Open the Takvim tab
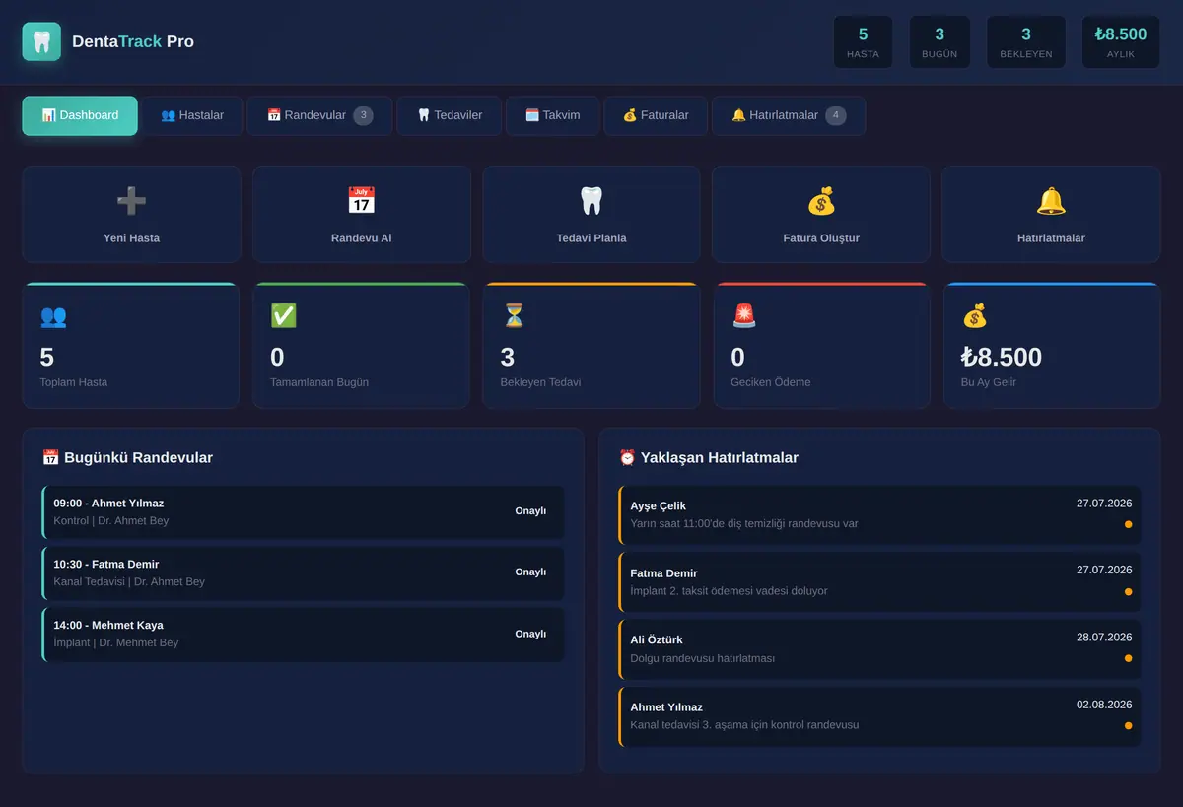The height and width of the screenshot is (807, 1183). [x=552, y=115]
